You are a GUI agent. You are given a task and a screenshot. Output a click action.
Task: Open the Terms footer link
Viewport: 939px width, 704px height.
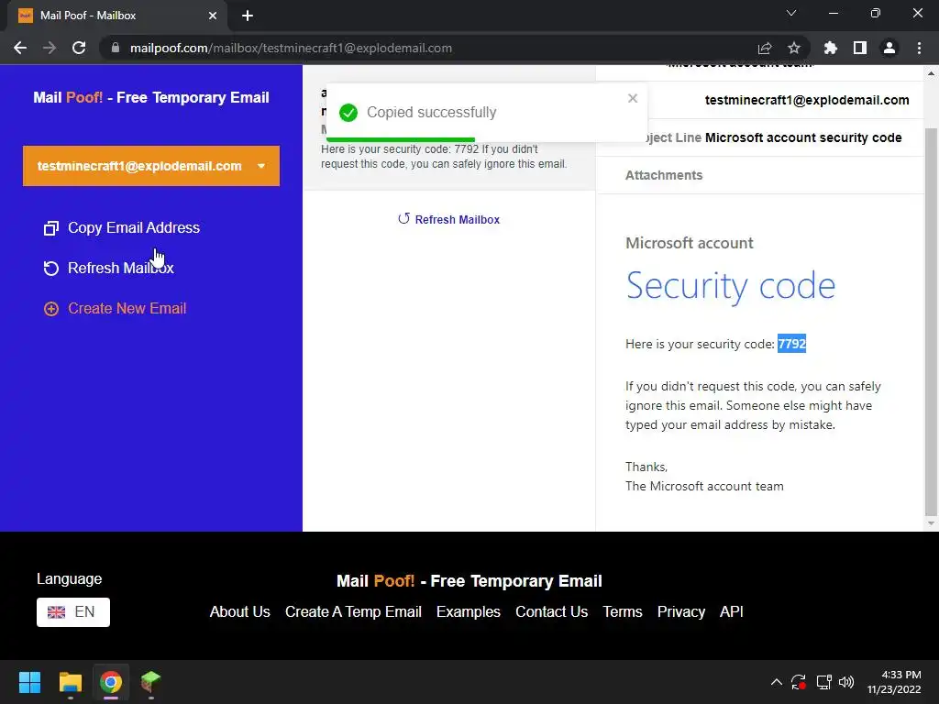623,611
